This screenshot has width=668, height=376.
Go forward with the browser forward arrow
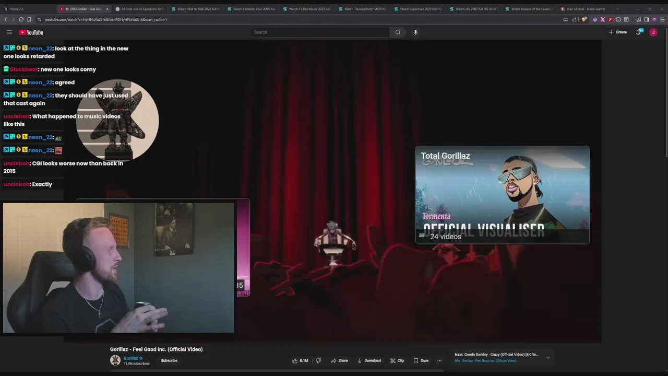[x=13, y=19]
